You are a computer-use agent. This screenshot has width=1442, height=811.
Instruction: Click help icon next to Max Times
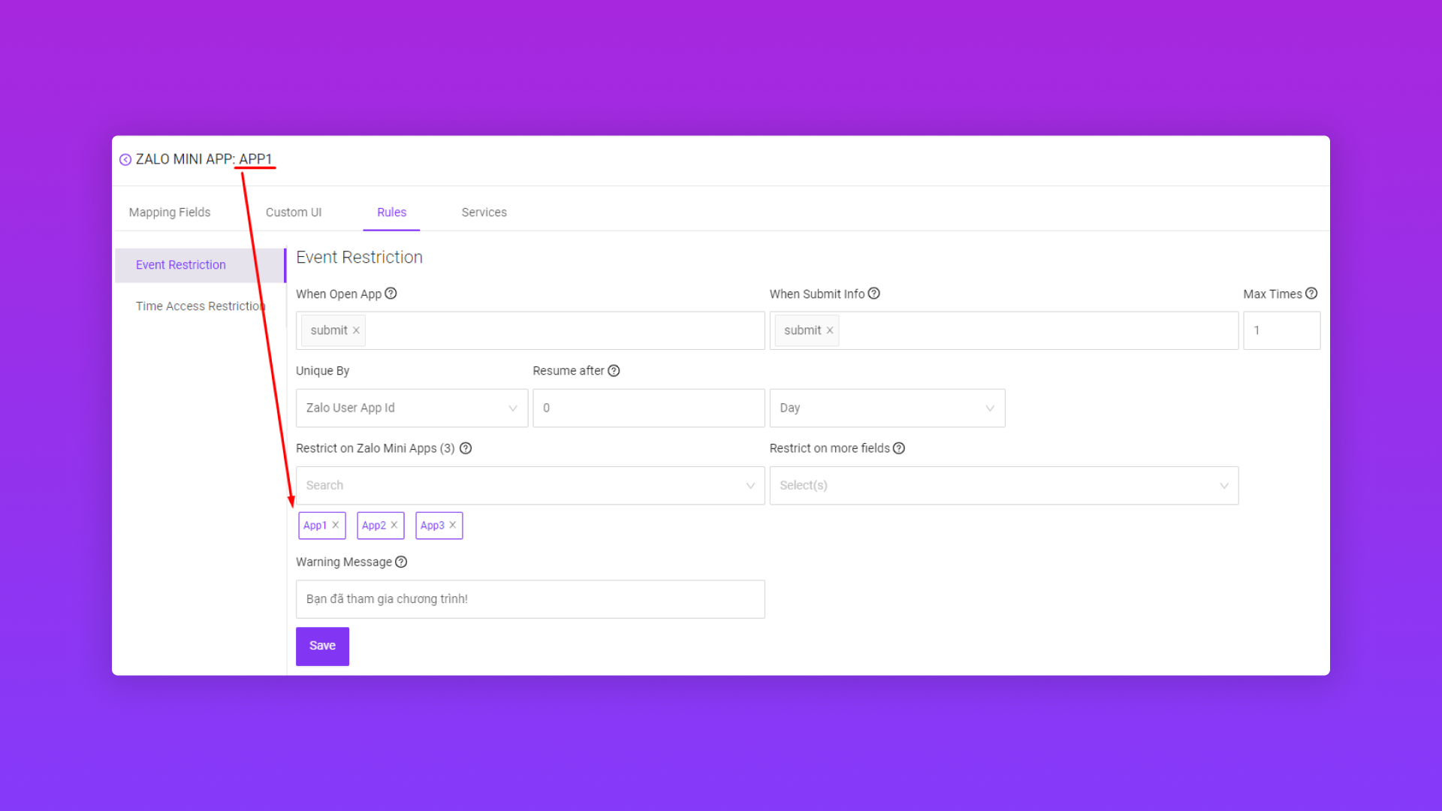1311,294
